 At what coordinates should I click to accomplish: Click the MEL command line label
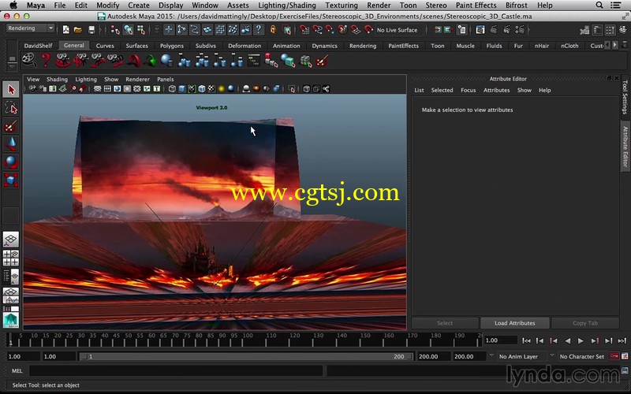pyautogui.click(x=17, y=370)
